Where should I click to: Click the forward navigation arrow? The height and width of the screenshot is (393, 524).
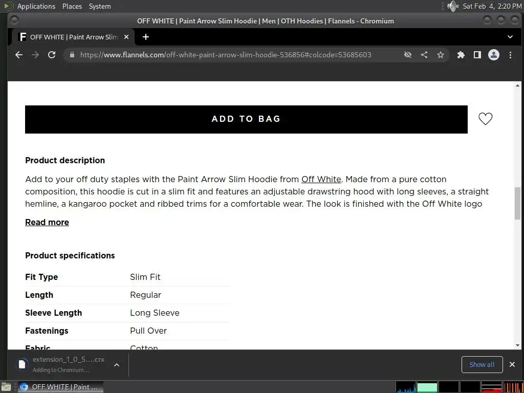35,55
